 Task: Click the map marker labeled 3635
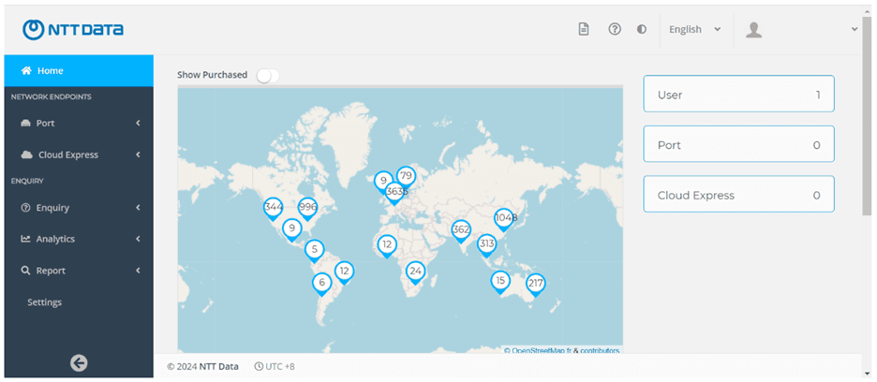coord(395,194)
